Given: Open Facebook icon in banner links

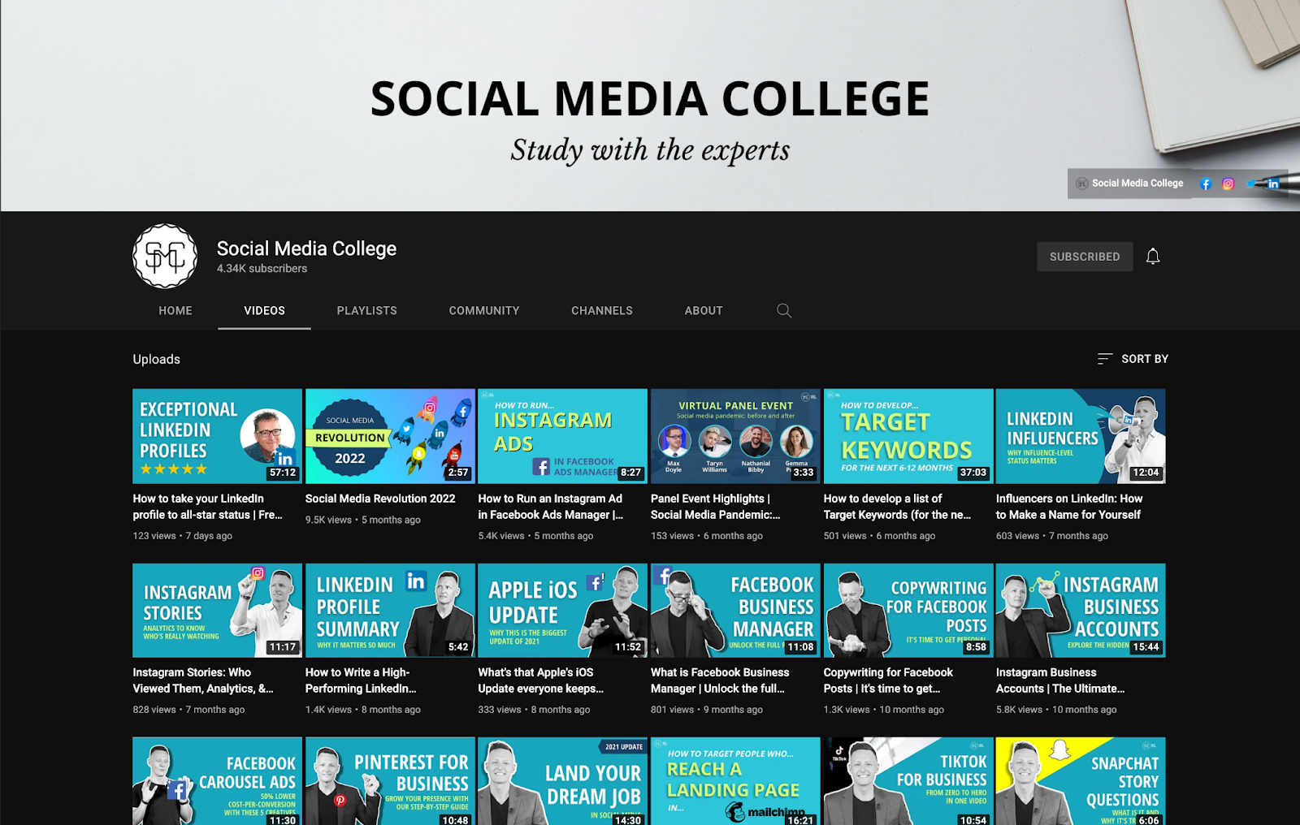Looking at the screenshot, I should [1206, 184].
